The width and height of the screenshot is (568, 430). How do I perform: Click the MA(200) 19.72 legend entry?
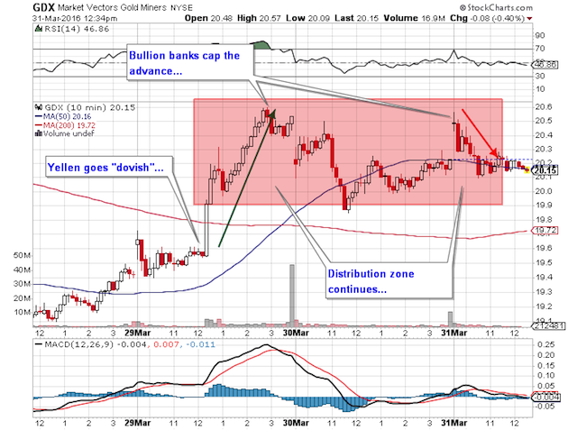pyautogui.click(x=65, y=125)
